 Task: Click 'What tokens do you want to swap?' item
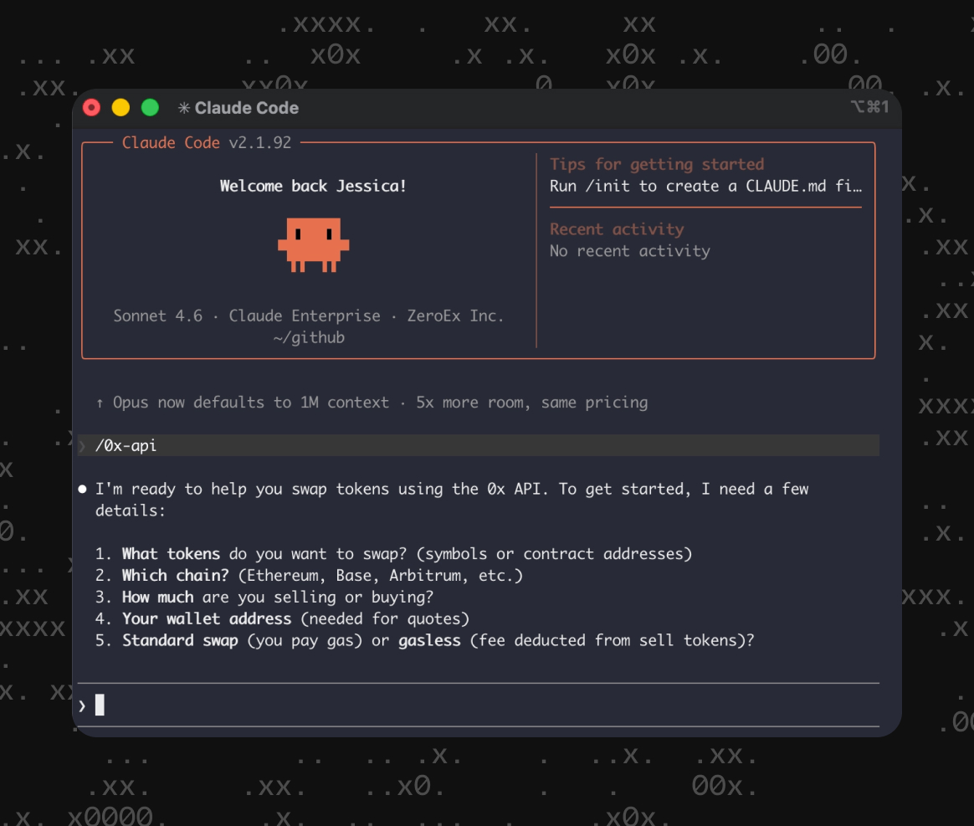(x=394, y=554)
